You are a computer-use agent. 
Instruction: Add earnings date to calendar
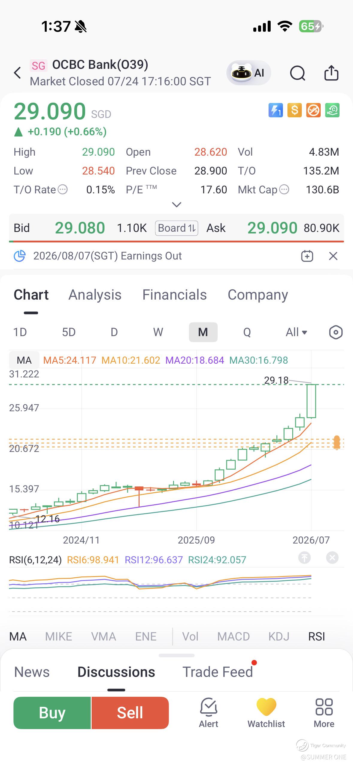[x=307, y=256]
